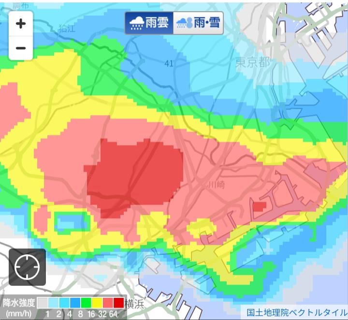Click the 狛江 place label

(66, 28)
